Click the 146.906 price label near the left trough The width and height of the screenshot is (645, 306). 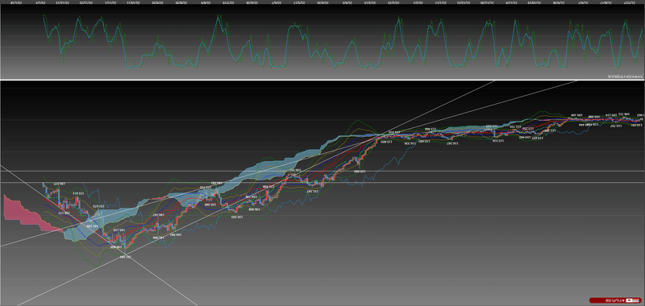tap(159, 238)
